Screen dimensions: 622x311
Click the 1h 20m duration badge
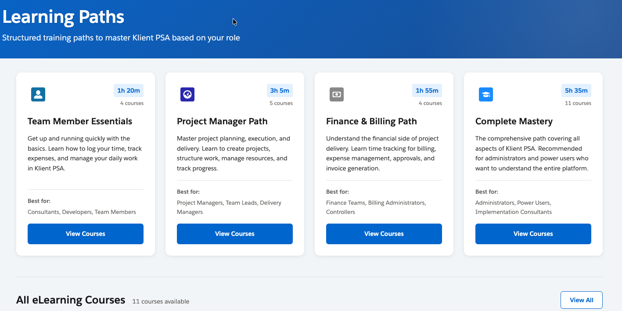click(x=129, y=90)
